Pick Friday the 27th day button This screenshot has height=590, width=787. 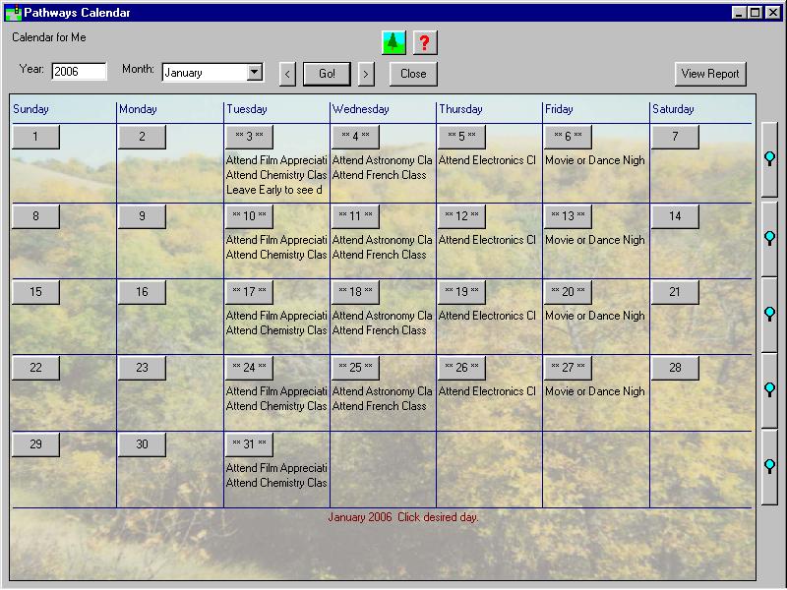(x=568, y=368)
